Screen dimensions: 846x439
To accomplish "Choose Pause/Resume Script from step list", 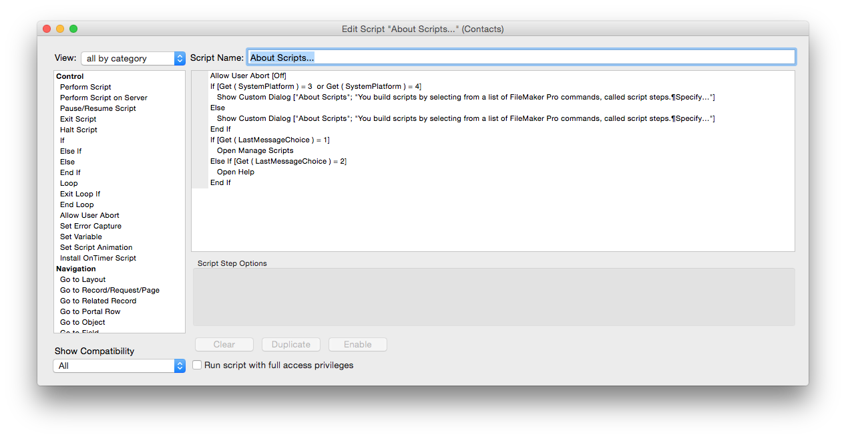I will pos(97,108).
